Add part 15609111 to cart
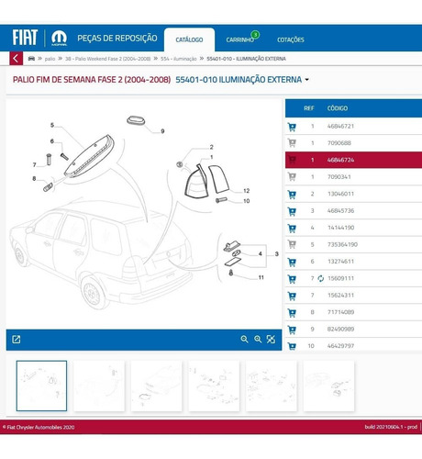The height and width of the screenshot is (459, 422). click(292, 278)
